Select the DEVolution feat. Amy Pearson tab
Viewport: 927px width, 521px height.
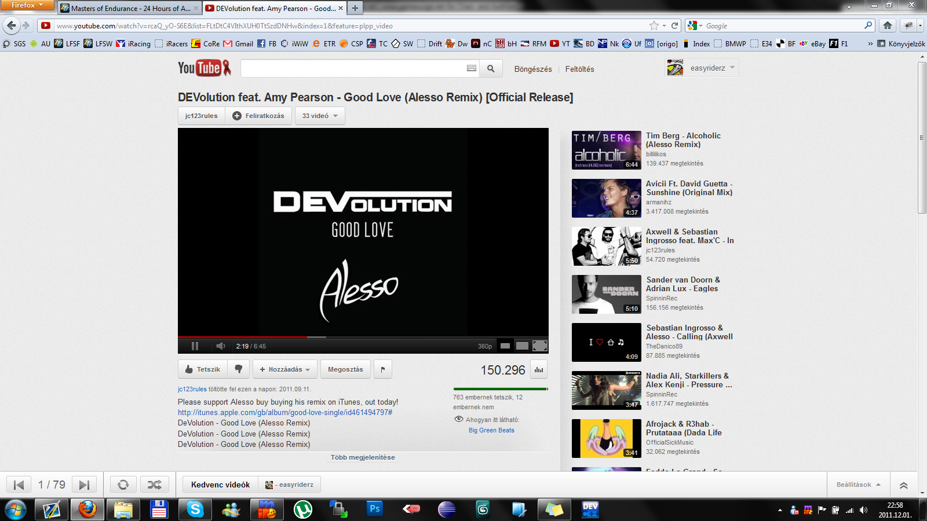pyautogui.click(x=275, y=8)
